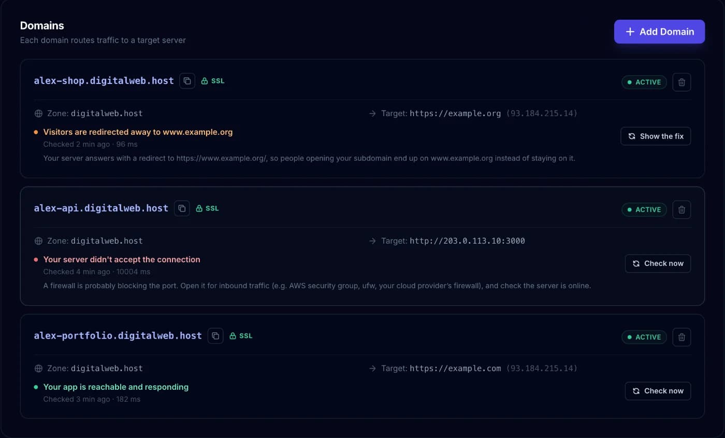The width and height of the screenshot is (725, 438).
Task: Show the fix for alex-shop redirect
Action: click(x=656, y=136)
